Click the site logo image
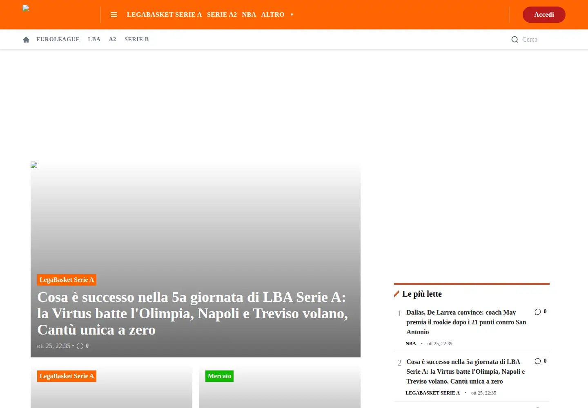 tap(26, 8)
